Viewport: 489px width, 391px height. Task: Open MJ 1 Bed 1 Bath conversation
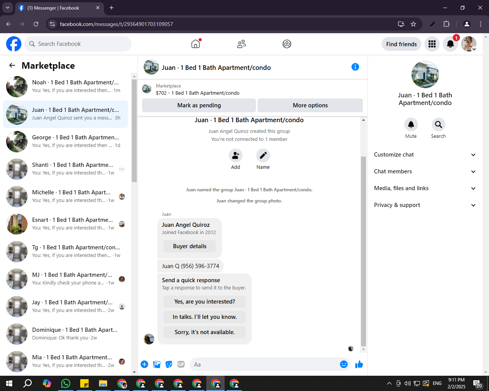(66, 279)
